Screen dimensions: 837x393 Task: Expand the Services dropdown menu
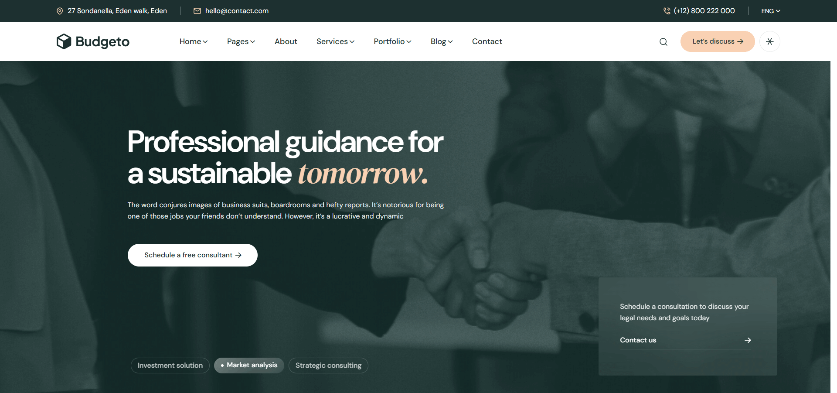pyautogui.click(x=335, y=41)
